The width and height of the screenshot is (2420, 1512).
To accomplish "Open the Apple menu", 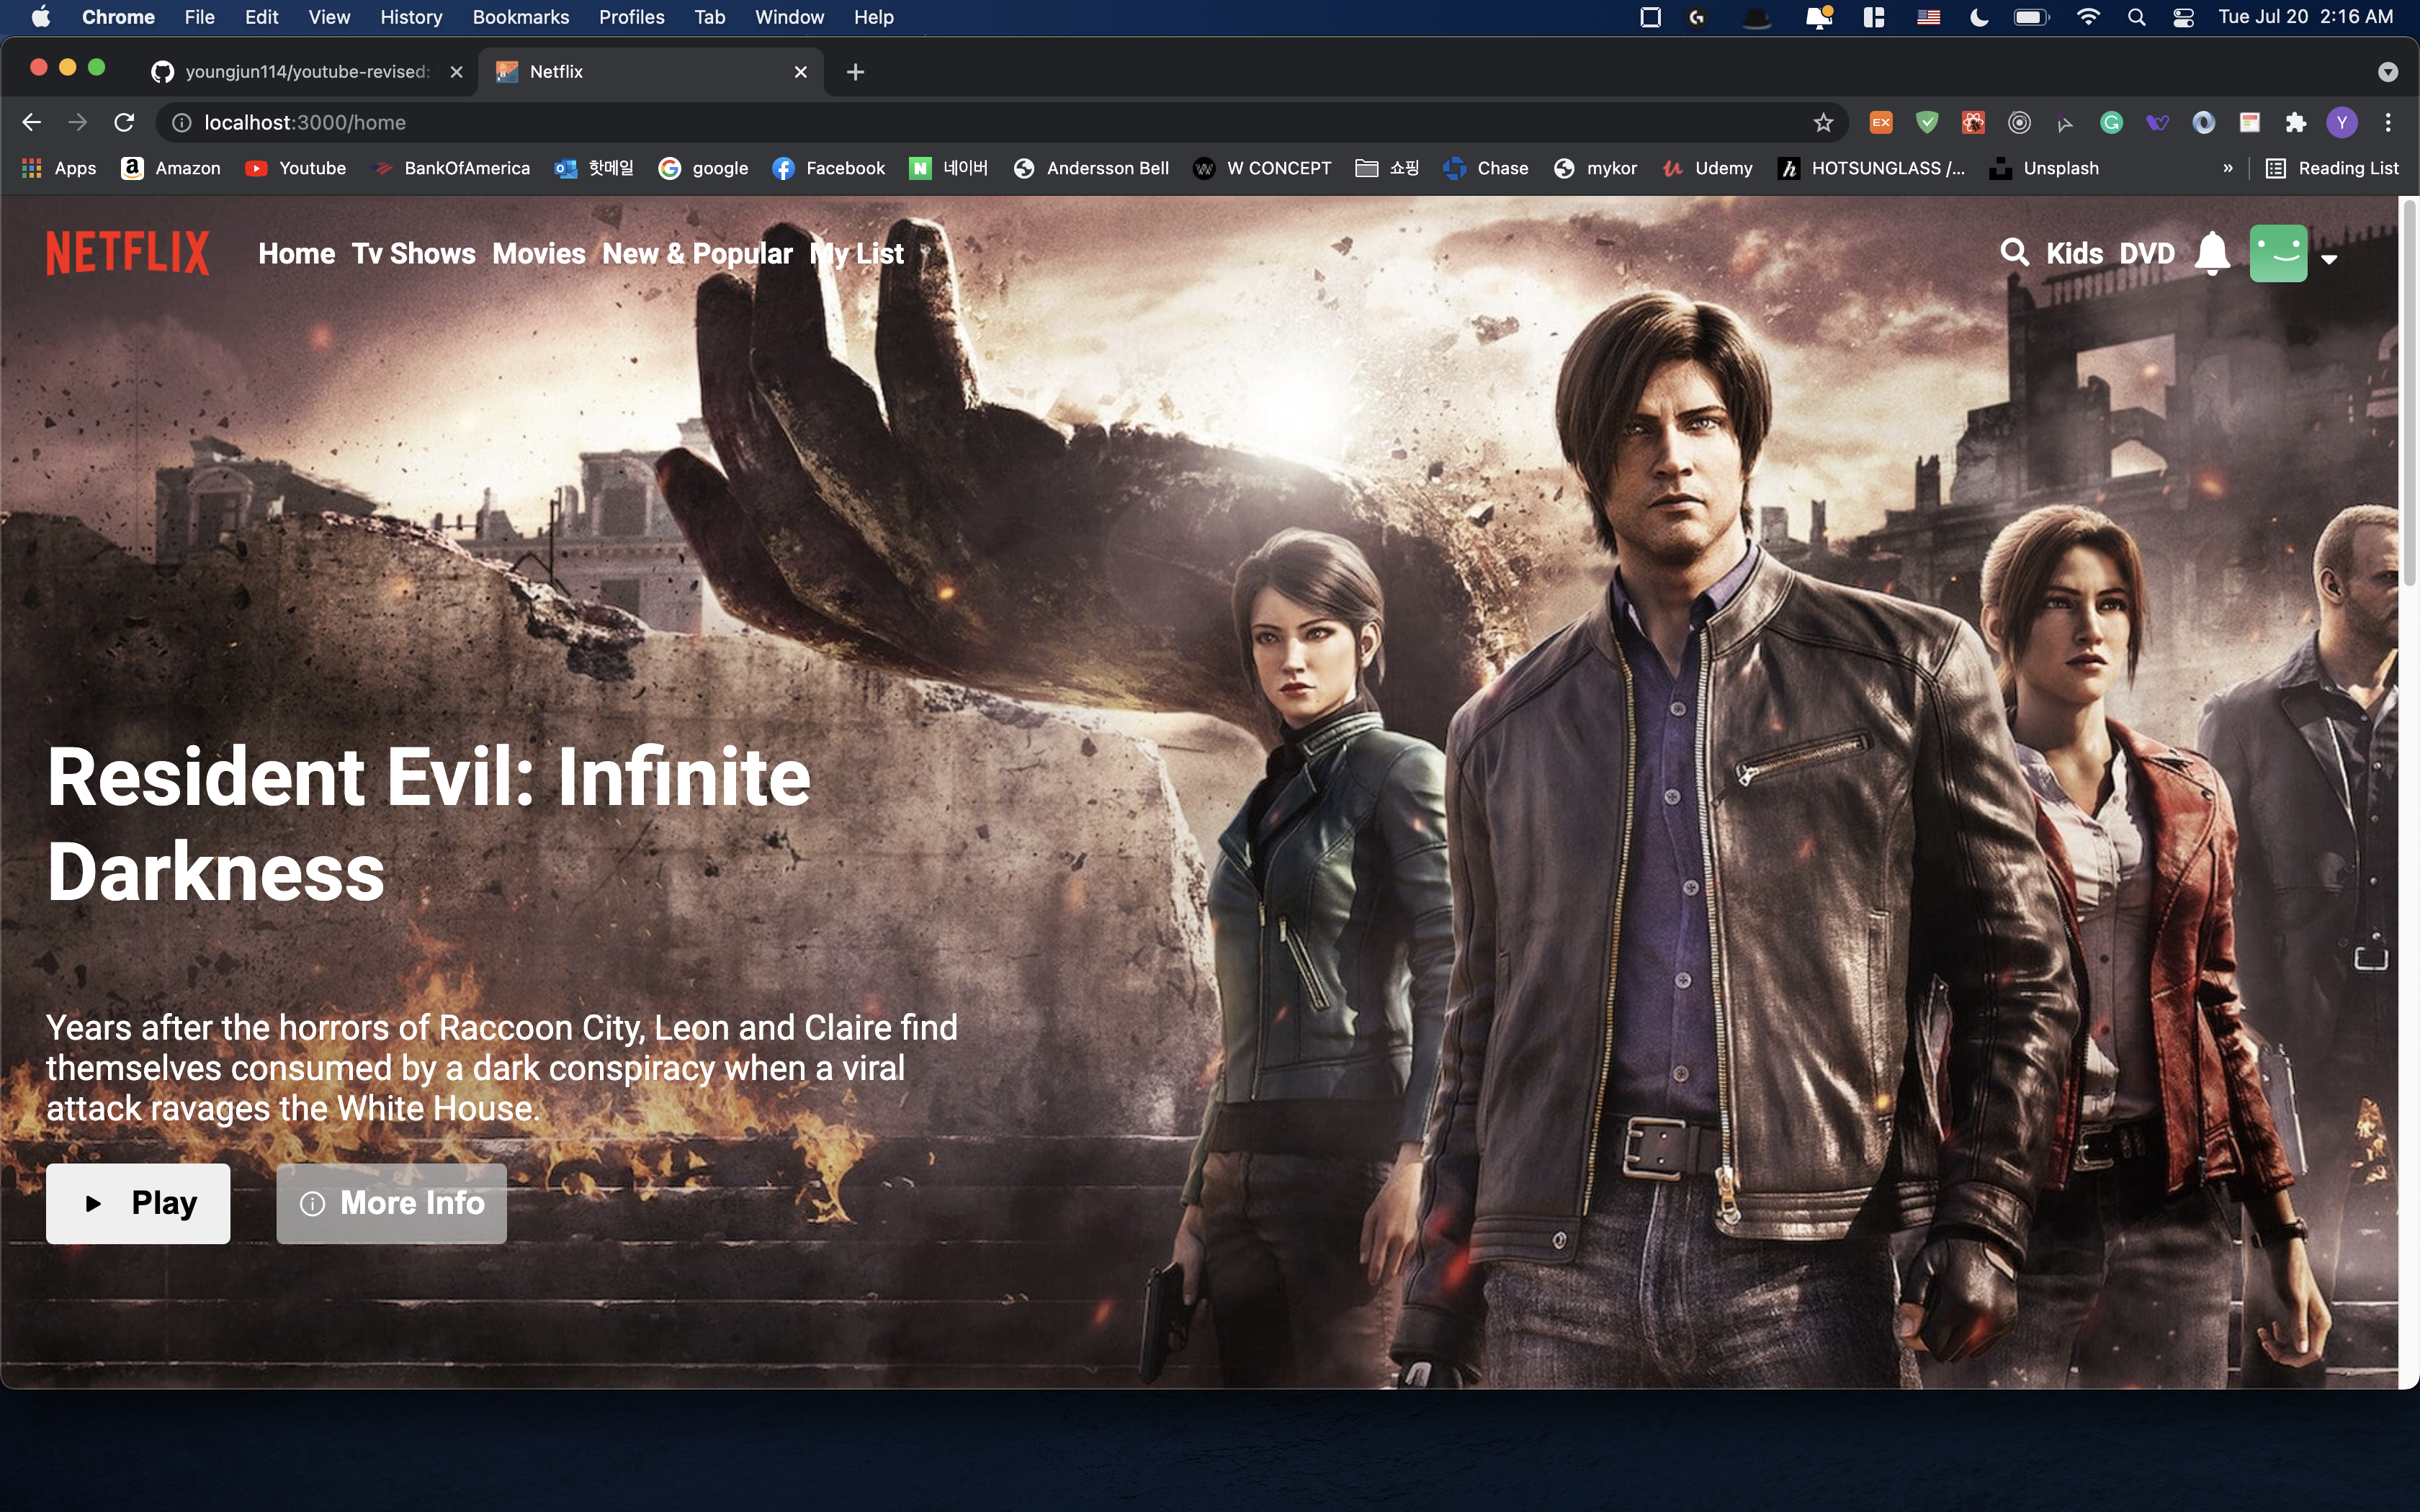I will click(x=41, y=17).
